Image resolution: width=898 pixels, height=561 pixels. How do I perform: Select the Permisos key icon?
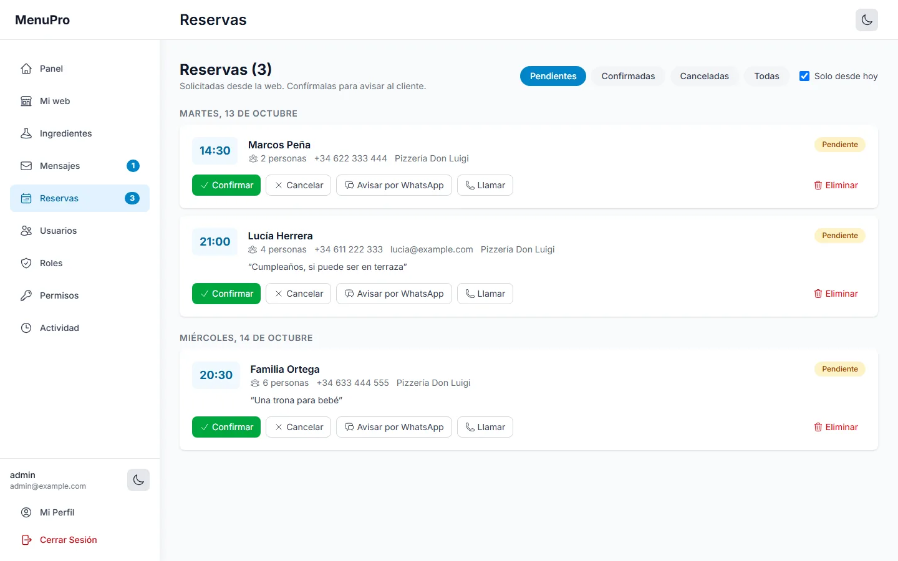[26, 295]
